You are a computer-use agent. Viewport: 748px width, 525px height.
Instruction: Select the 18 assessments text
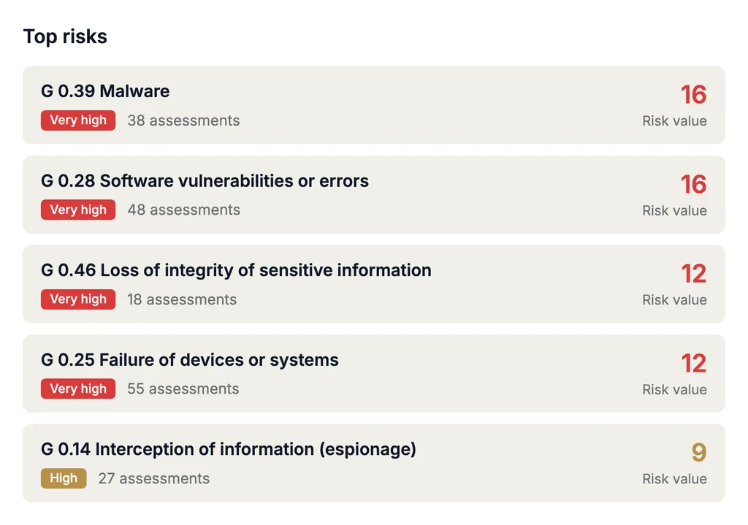click(x=182, y=299)
